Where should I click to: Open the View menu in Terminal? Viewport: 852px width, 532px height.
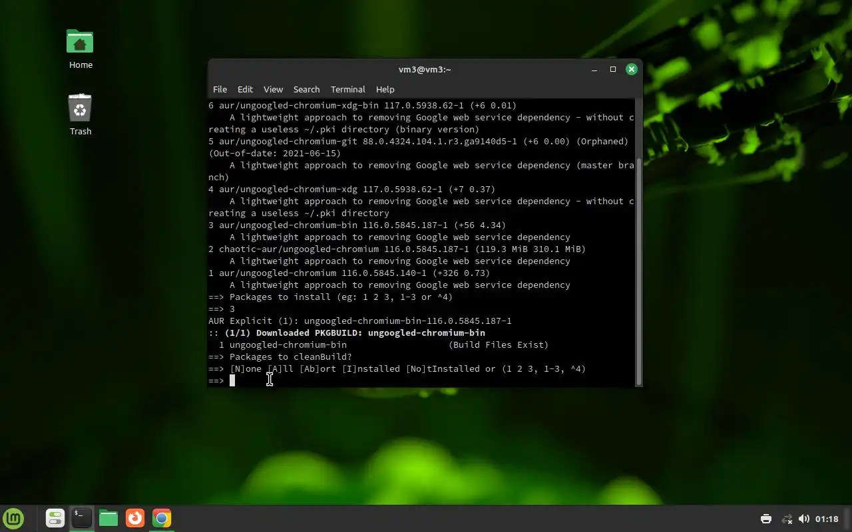273,89
